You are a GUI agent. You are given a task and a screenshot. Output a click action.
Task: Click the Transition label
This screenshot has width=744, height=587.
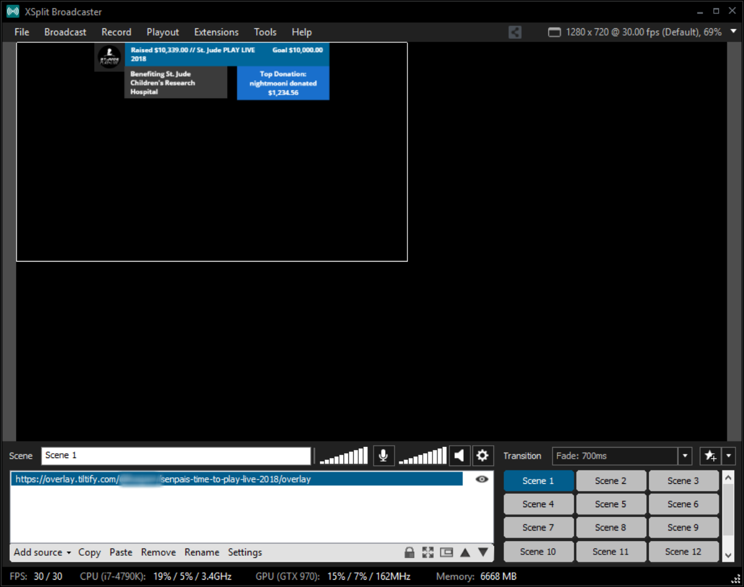pyautogui.click(x=522, y=456)
